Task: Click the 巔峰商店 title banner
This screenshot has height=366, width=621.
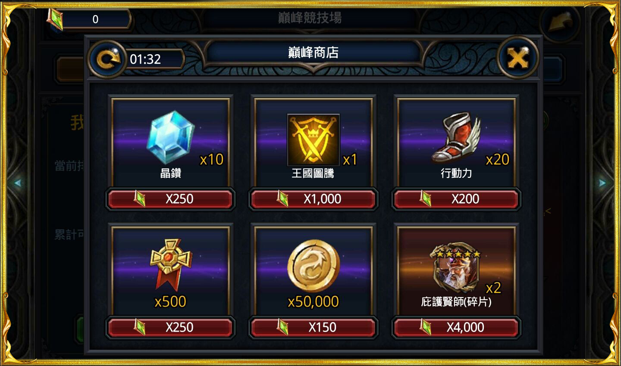Action: click(314, 53)
